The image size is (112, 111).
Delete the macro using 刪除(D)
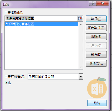(96, 54)
